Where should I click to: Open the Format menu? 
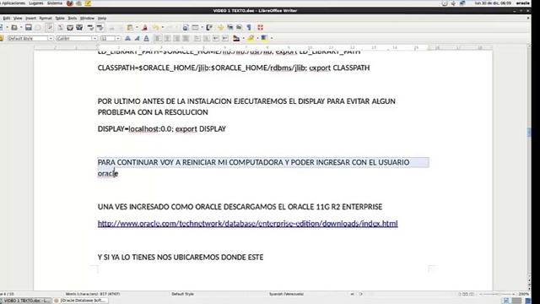[45, 19]
